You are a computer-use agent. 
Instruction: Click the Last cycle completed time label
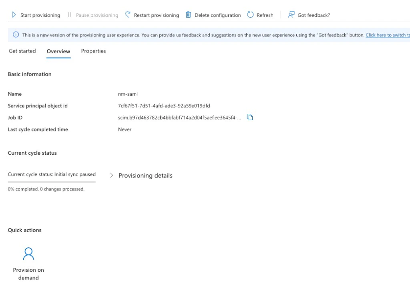[x=38, y=129]
